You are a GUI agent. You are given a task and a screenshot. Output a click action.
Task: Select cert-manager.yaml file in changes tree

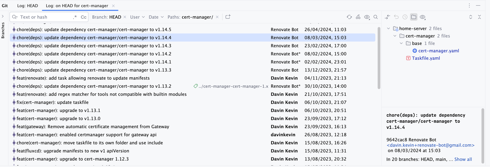(438, 51)
